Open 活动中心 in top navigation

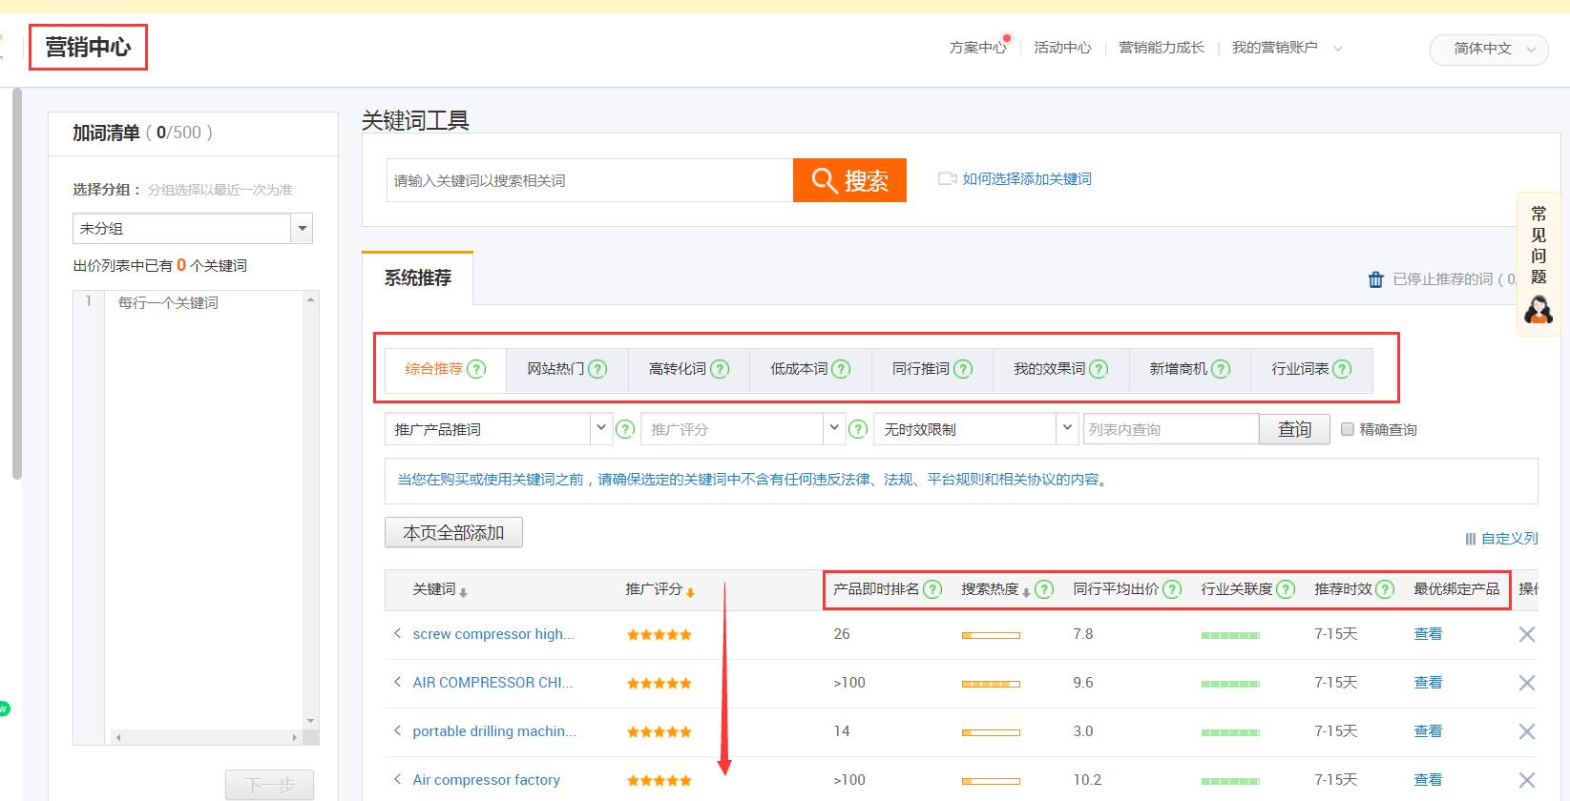pos(1062,48)
